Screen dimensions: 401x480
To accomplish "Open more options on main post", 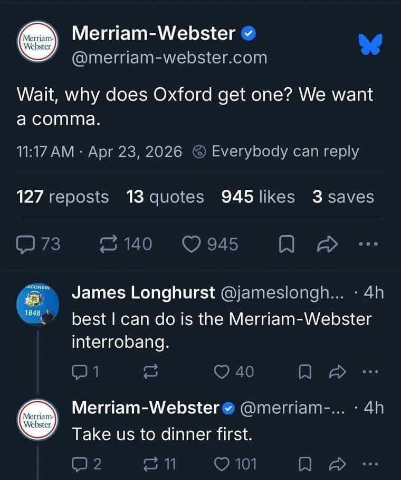I will (x=369, y=244).
